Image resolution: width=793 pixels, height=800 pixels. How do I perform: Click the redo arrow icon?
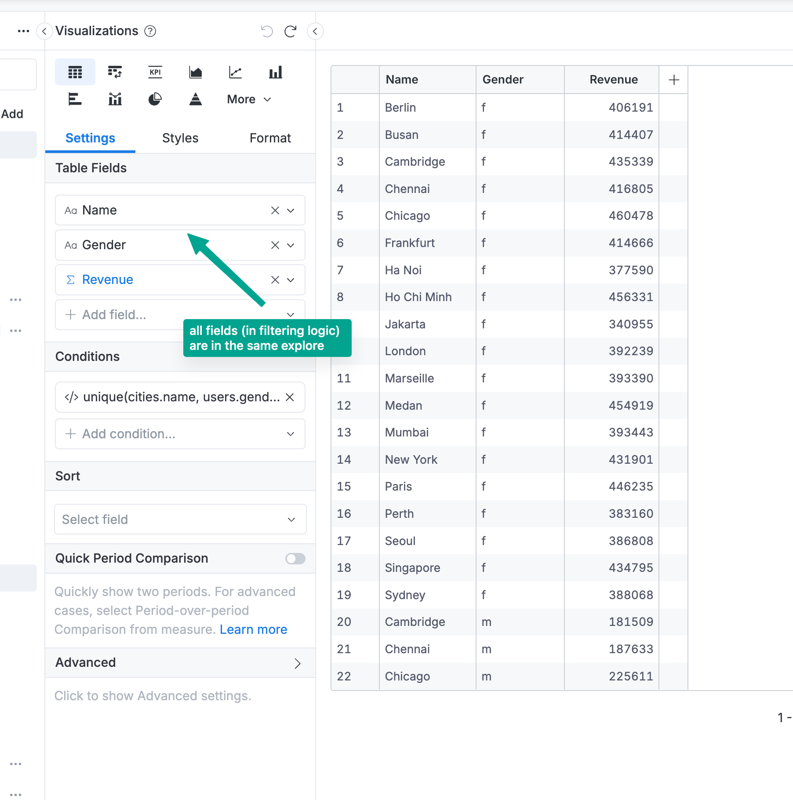pyautogui.click(x=290, y=31)
